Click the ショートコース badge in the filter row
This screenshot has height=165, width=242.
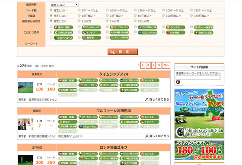[63, 38]
